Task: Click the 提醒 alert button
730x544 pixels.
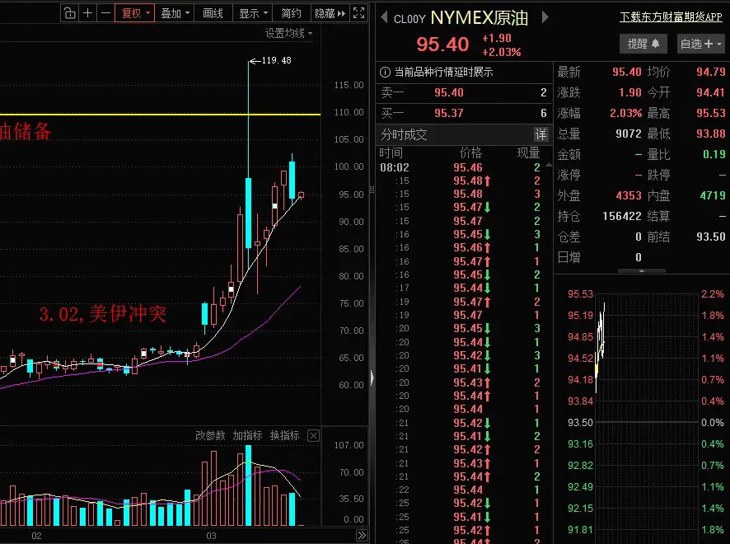Action: click(643, 44)
